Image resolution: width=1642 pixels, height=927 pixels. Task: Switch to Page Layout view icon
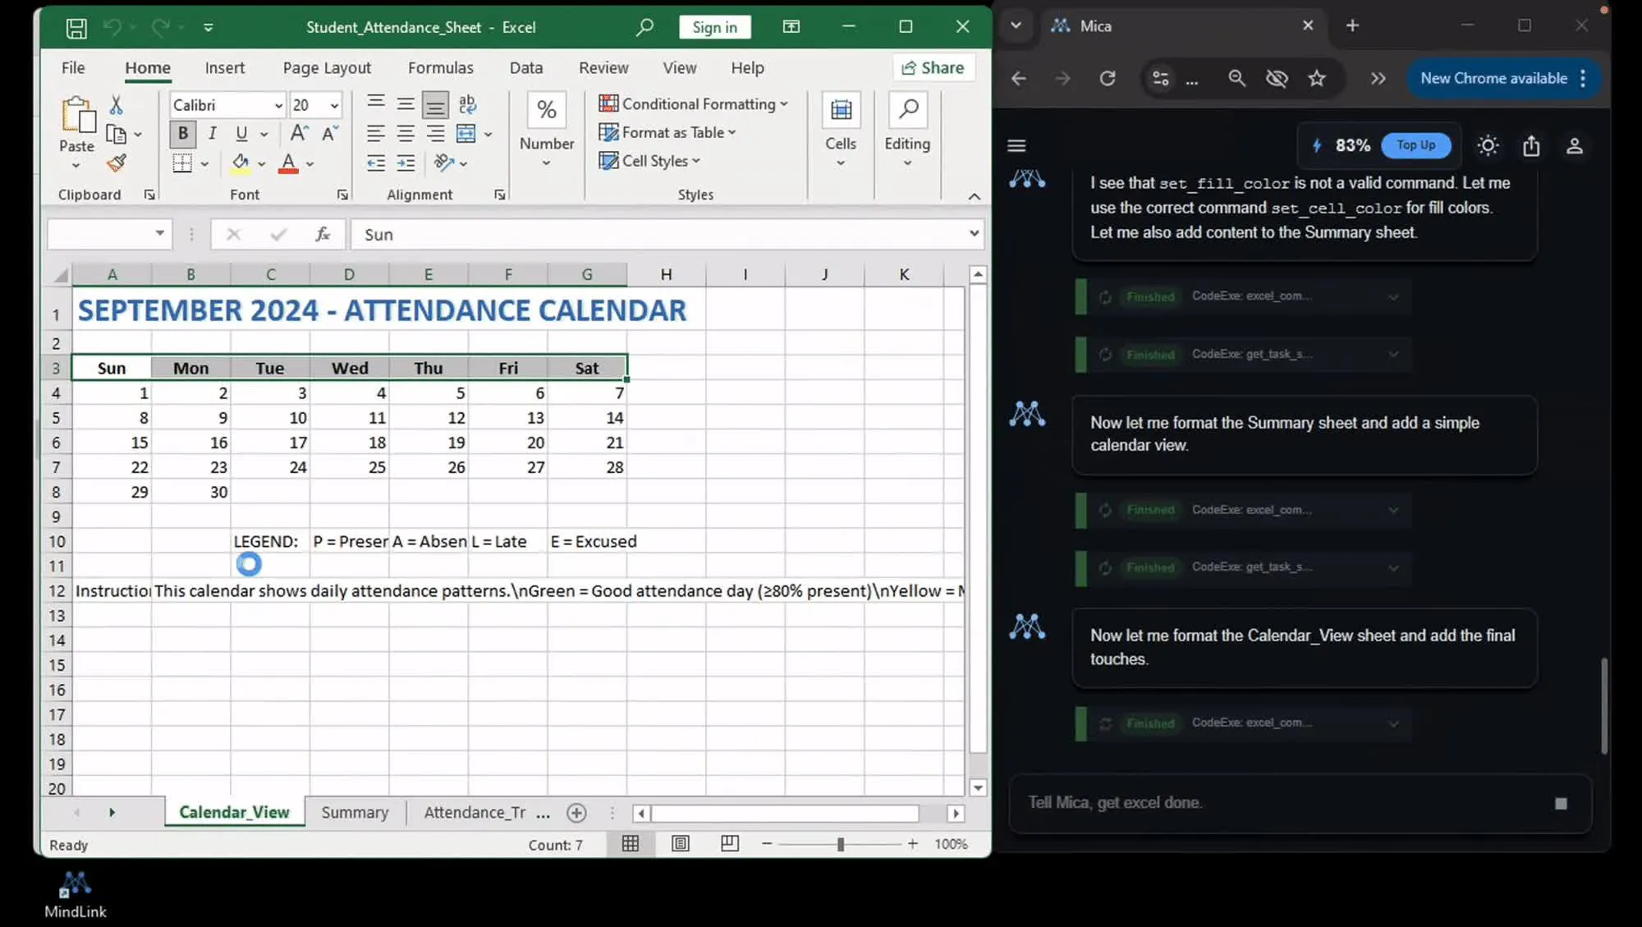pos(681,844)
